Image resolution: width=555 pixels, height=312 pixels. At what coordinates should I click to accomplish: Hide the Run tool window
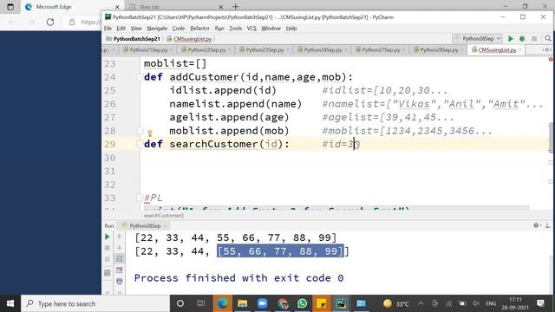tap(547, 225)
